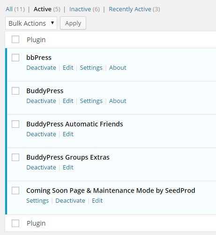Select BuddyPress Groups Extras checkbox

pyautogui.click(x=15, y=157)
